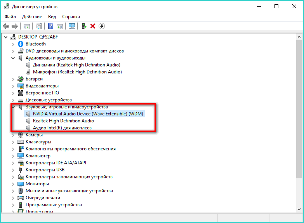Select Аудио Intel(R) для дисплеев

(62, 128)
